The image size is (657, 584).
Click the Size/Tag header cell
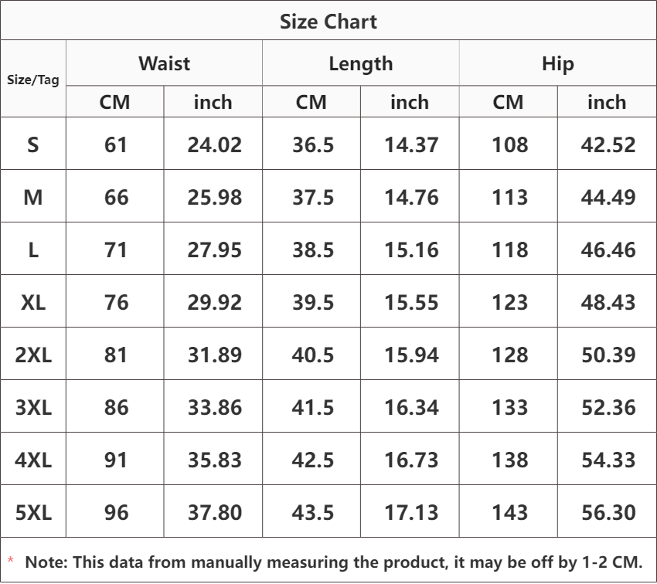coord(33,80)
